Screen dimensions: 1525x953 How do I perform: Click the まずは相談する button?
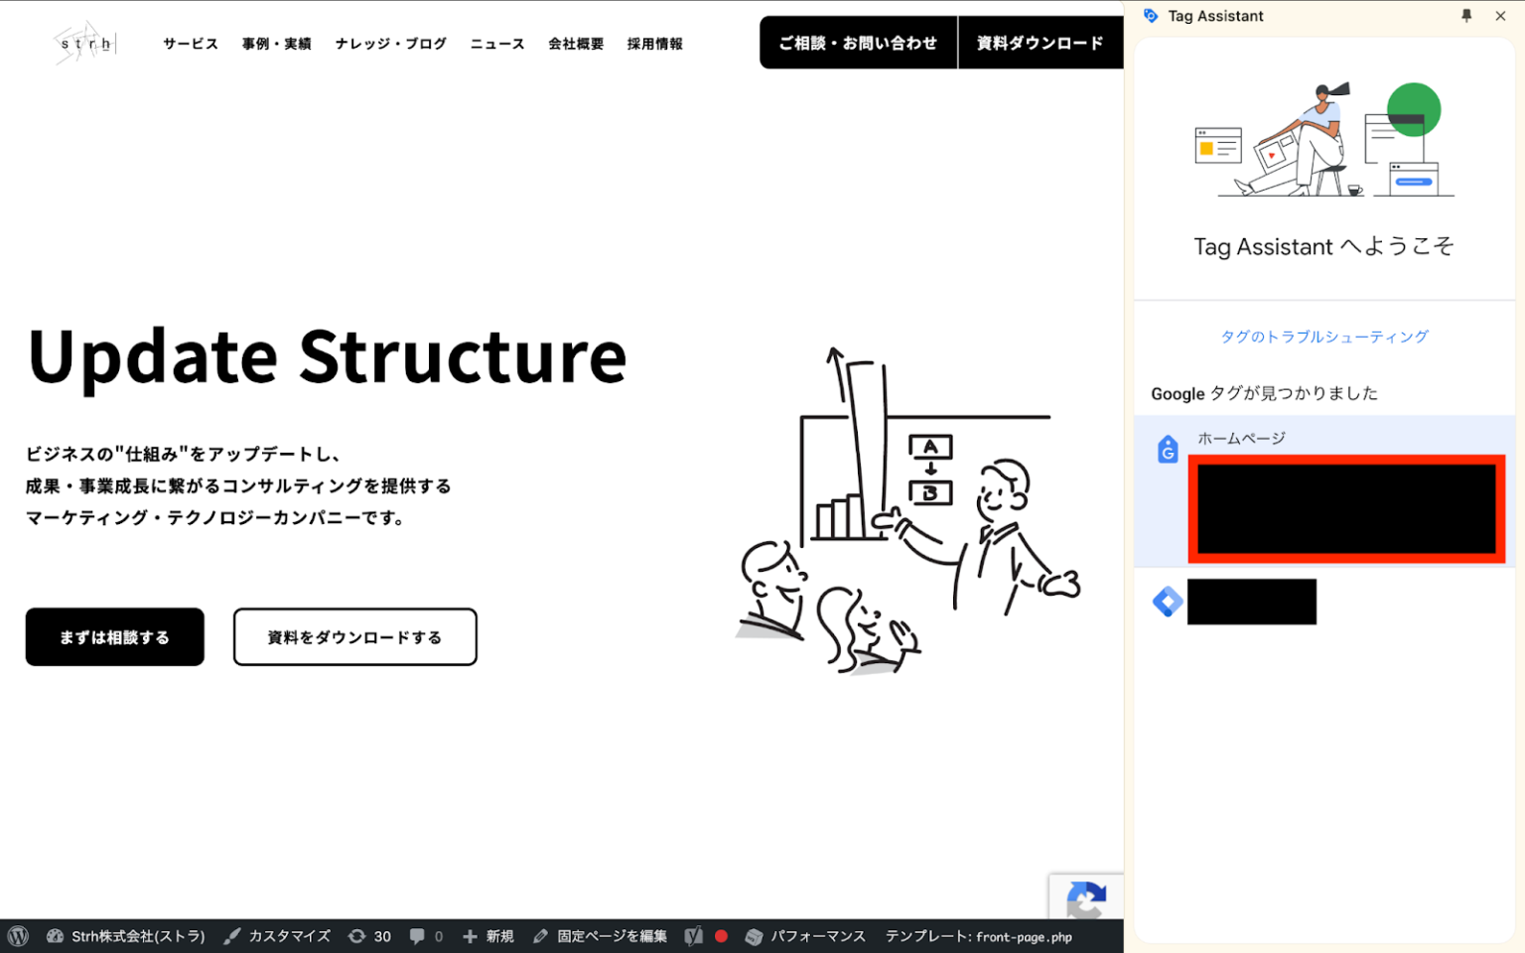point(114,636)
